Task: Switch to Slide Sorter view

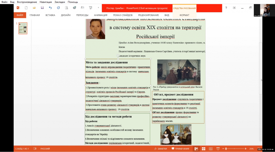Action: (x=204, y=149)
